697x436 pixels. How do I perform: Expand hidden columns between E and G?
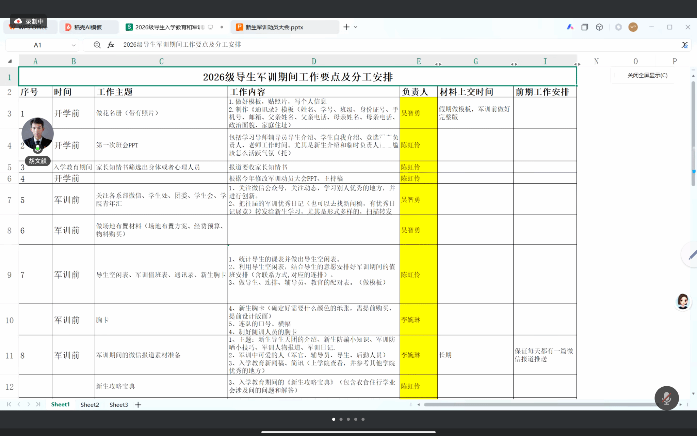[x=438, y=64]
